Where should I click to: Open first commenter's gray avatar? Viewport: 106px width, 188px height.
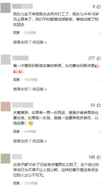pyautogui.click(x=6, y=8)
